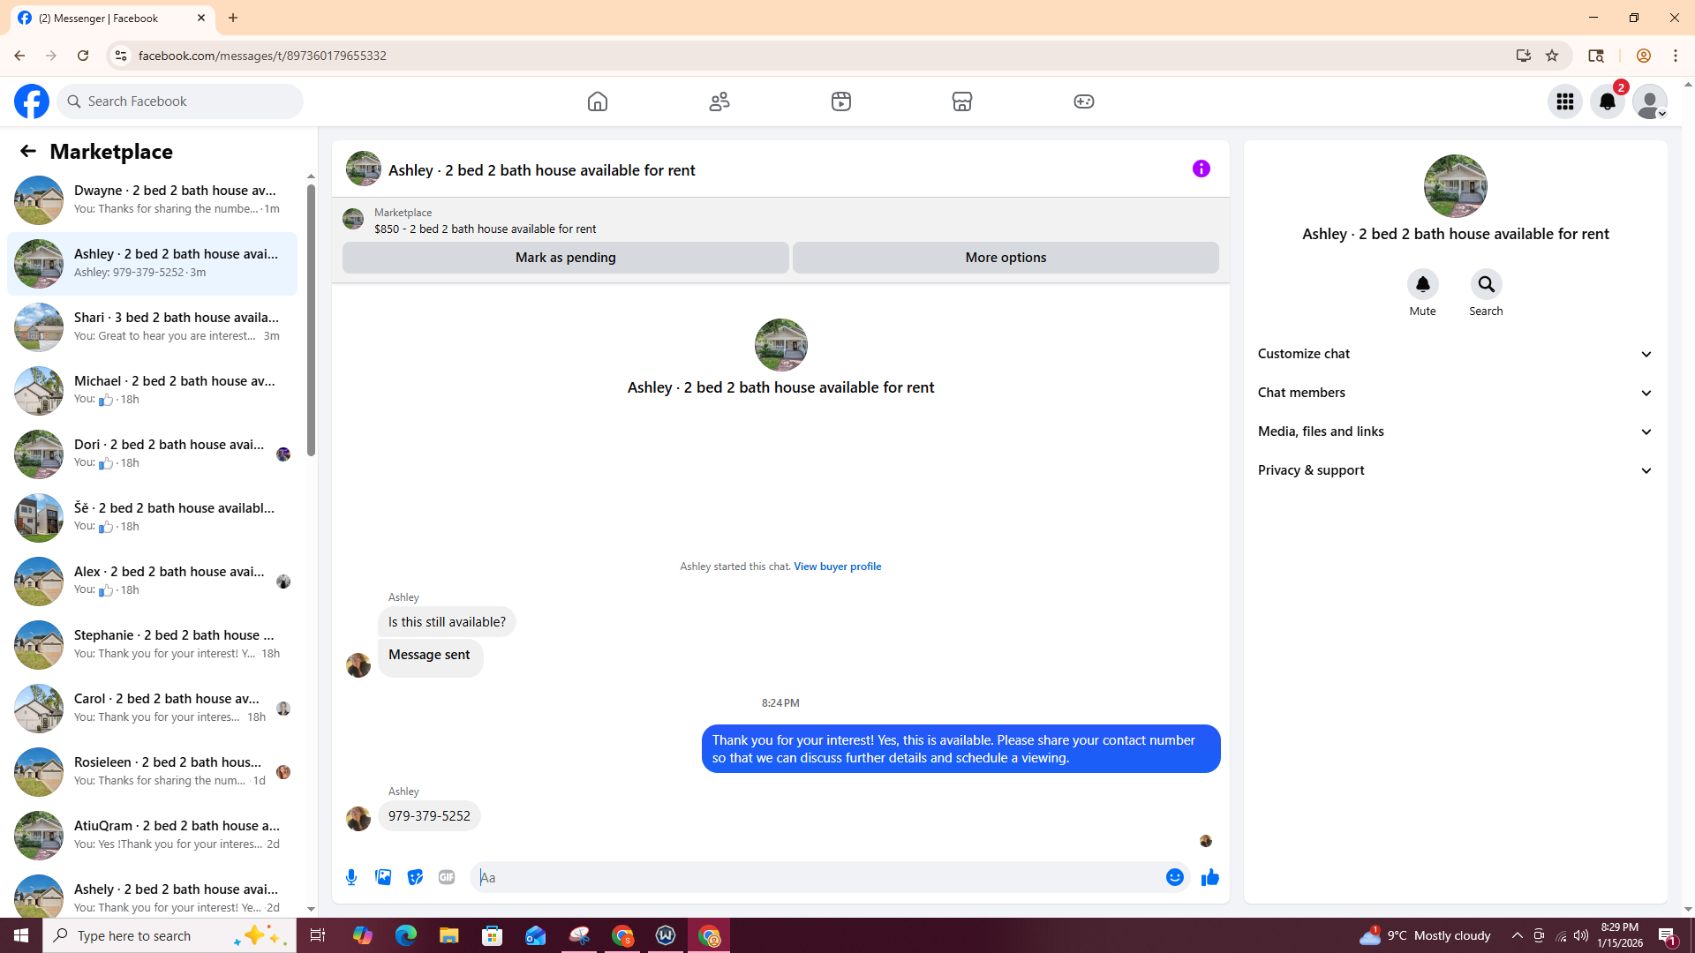Go to the Facebook Home tab
Screen dimensions: 1695x953
pyautogui.click(x=598, y=101)
